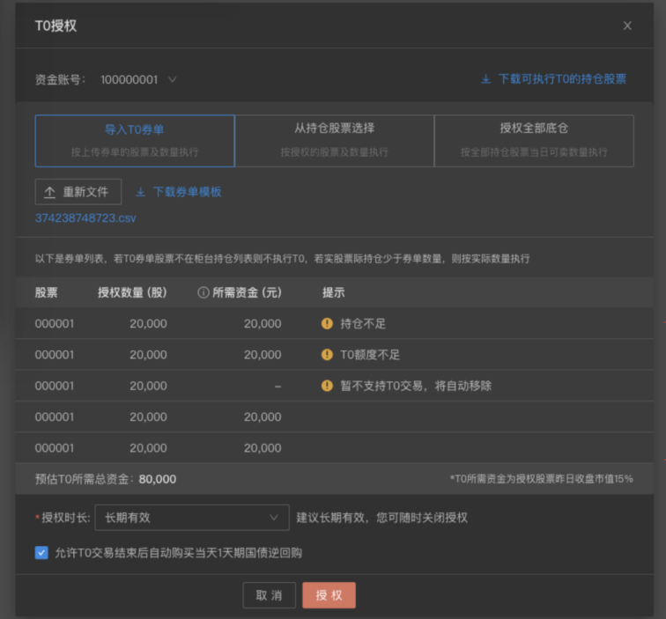Click the 授权 confirm button
Image resolution: width=666 pixels, height=619 pixels.
(x=329, y=595)
